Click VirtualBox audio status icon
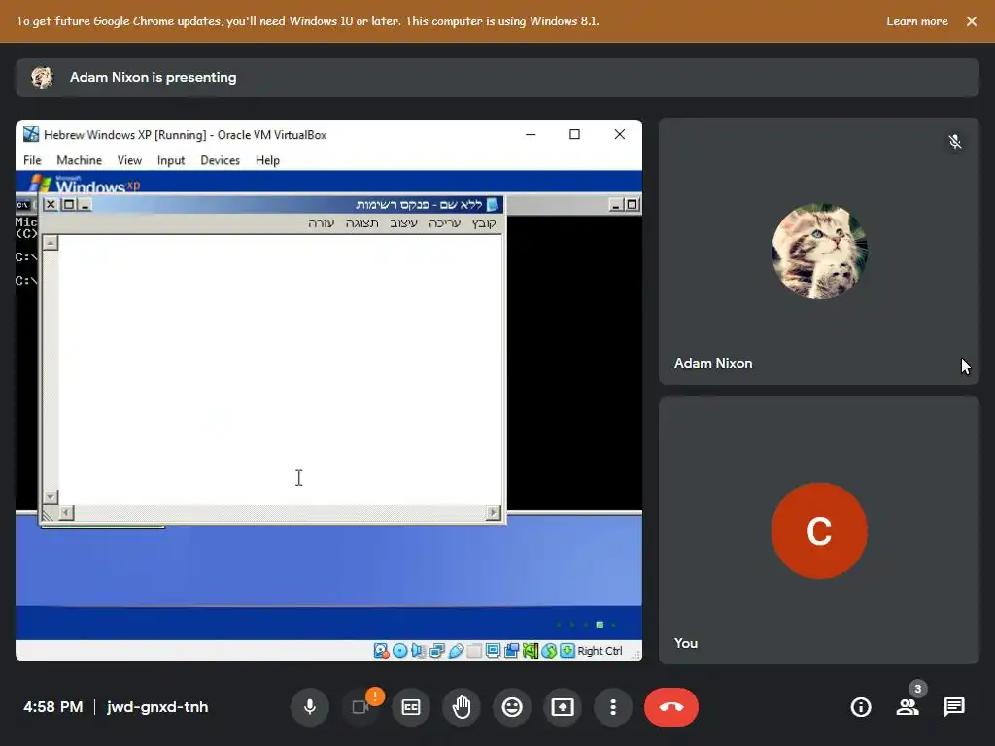 pyautogui.click(x=418, y=650)
